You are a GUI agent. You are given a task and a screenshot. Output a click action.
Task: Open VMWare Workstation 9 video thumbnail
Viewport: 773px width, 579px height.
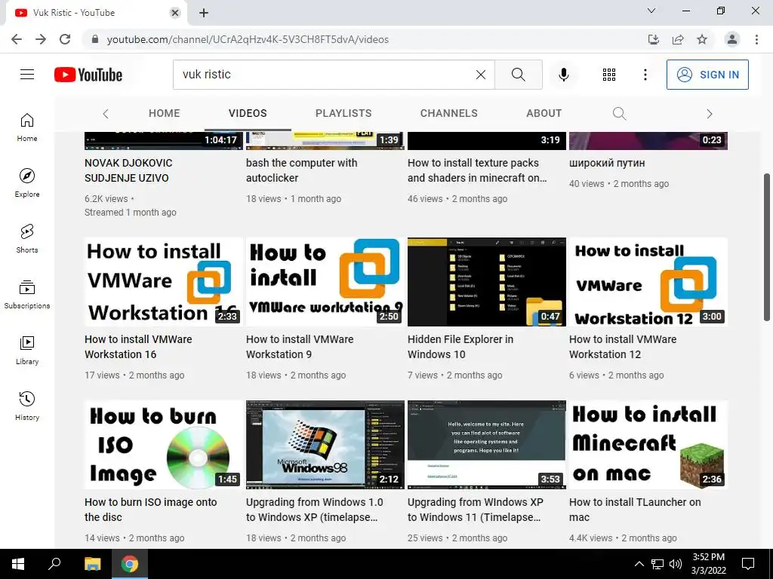coord(325,282)
